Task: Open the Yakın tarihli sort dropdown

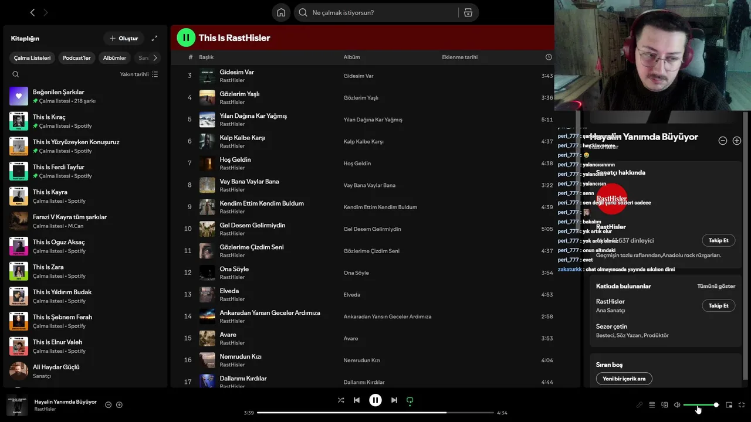Action: click(x=139, y=74)
